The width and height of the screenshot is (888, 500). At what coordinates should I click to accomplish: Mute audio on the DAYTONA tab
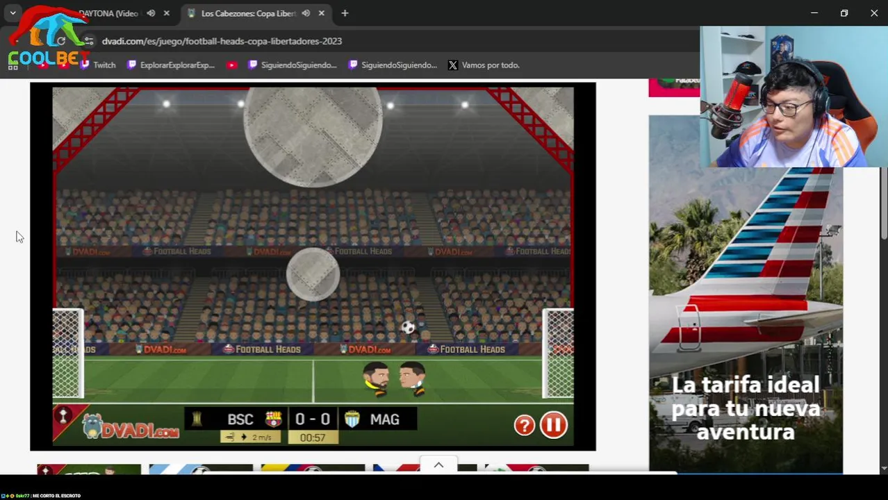151,13
